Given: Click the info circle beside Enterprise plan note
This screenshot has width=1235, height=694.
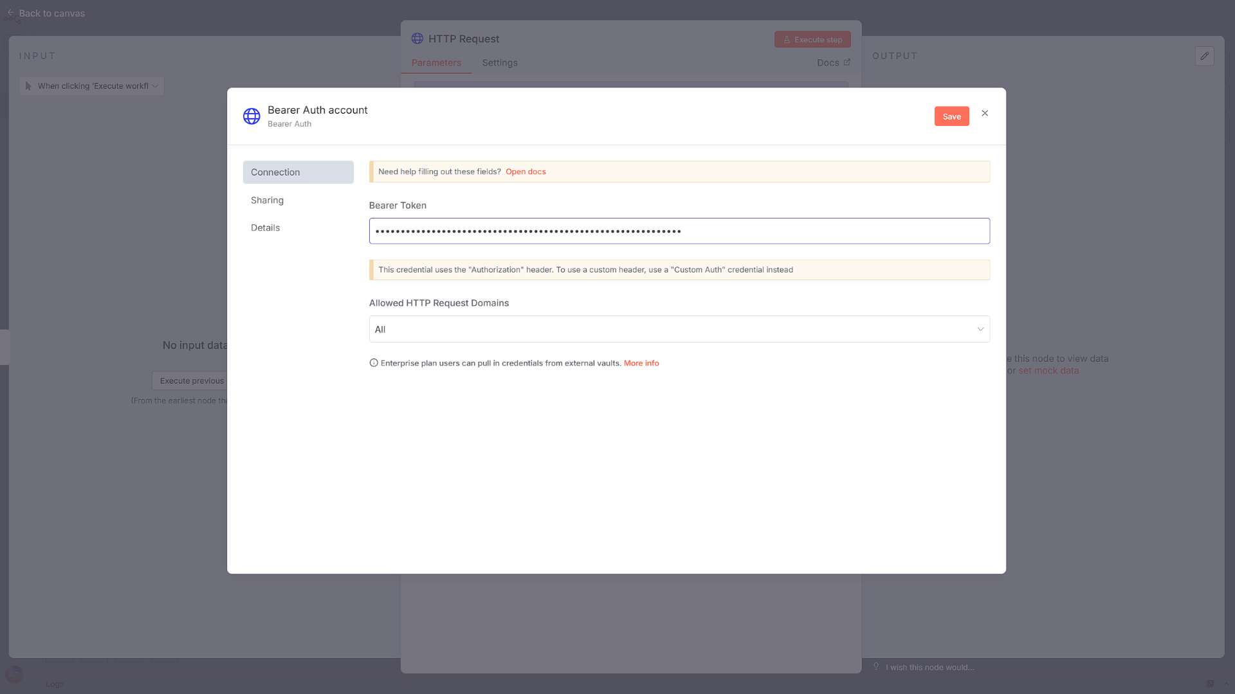Looking at the screenshot, I should (x=374, y=363).
